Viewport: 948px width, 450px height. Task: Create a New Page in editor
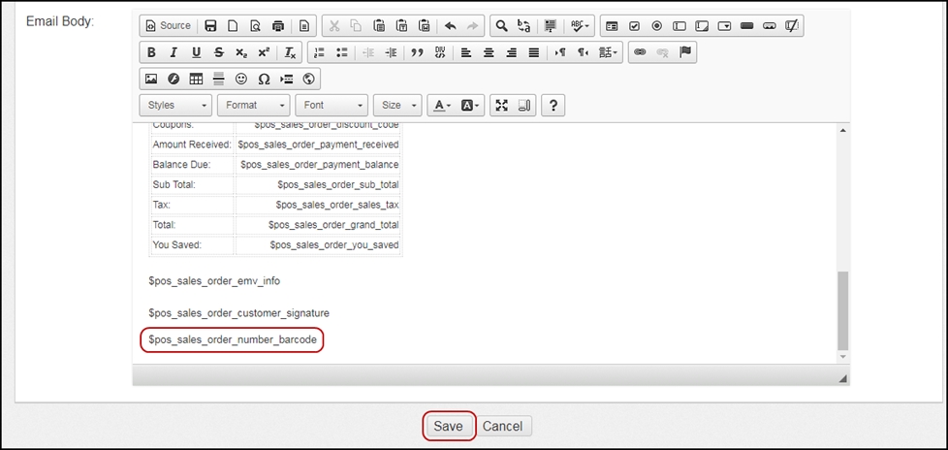(x=233, y=26)
